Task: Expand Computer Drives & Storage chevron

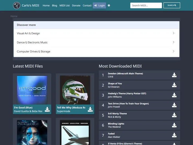Action: pyautogui.click(x=173, y=51)
